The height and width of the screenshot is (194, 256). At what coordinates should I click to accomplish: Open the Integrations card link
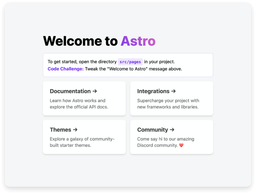click(x=172, y=99)
